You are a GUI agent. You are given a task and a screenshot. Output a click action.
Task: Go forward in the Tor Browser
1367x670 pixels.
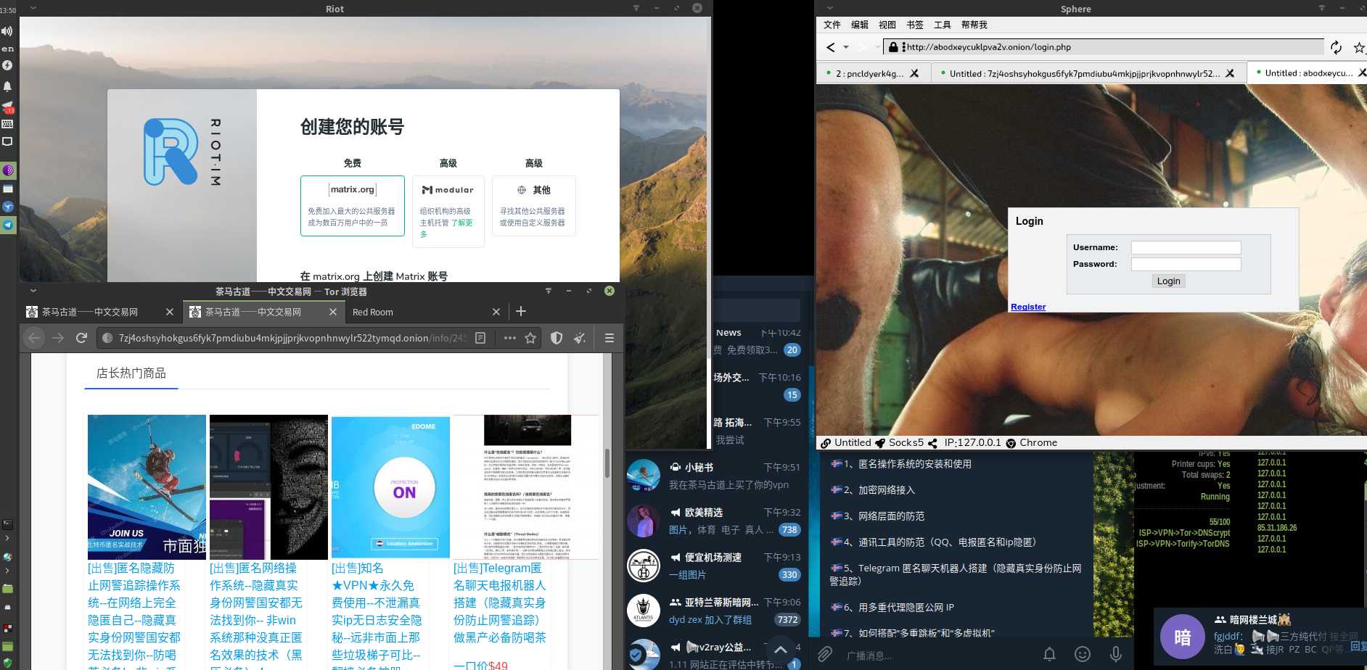click(58, 338)
